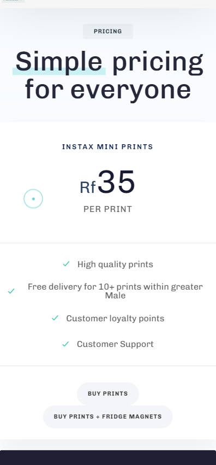216x465 pixels.
Task: Click the highlighted word Simple in heading
Action: [x=59, y=62]
